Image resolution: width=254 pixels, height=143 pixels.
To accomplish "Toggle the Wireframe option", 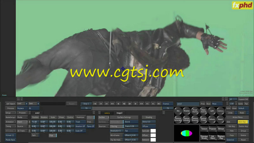I will click(x=117, y=135).
